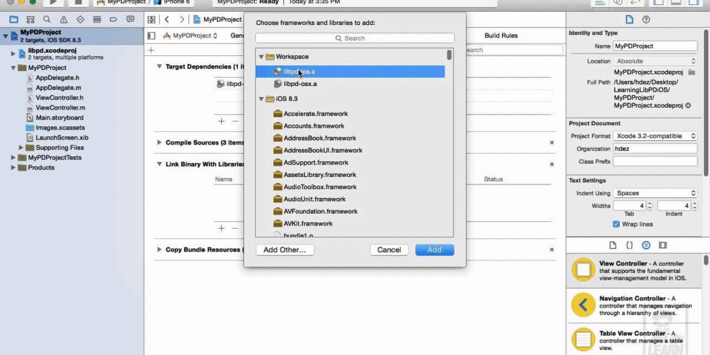
Task: Reveal full path in Finder arrow icon
Action: click(x=688, y=105)
